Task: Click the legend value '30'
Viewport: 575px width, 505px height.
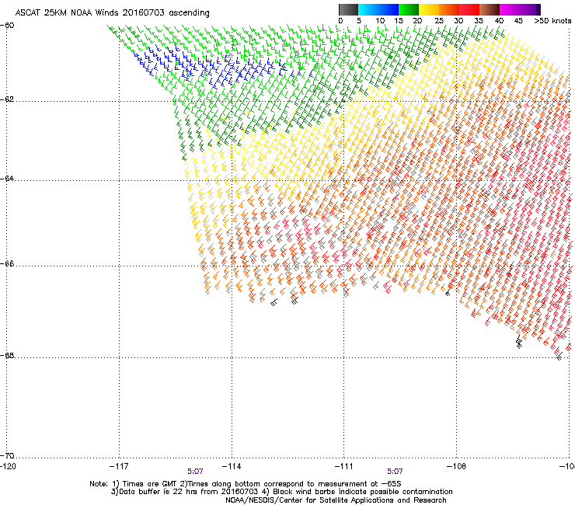Action: (x=458, y=21)
